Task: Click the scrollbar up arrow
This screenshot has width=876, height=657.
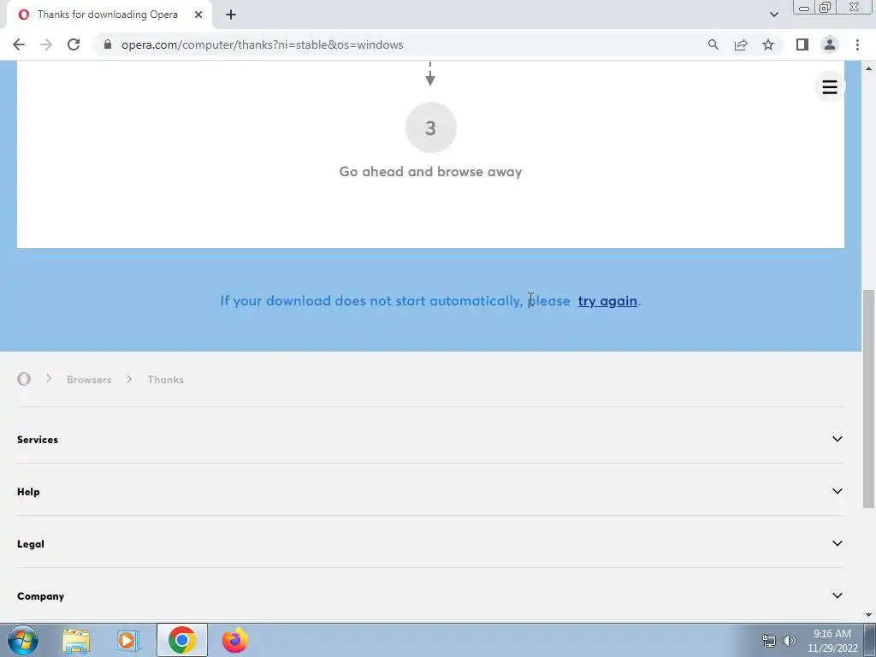Action: coord(868,68)
